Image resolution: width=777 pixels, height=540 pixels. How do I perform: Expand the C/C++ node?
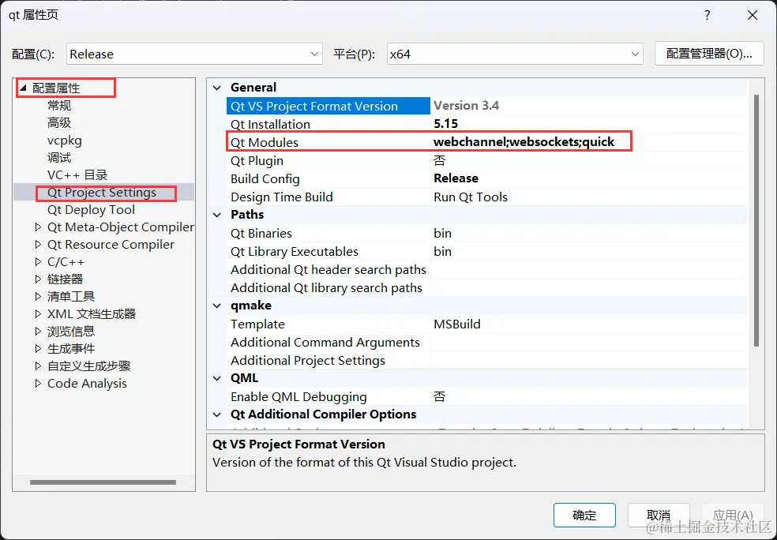pos(38,261)
